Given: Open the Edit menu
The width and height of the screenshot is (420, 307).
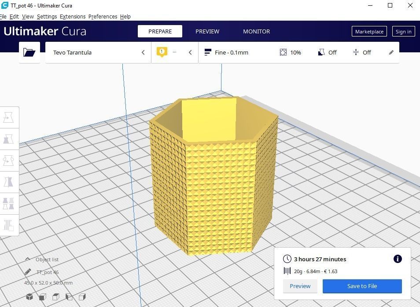Looking at the screenshot, I should point(14,17).
